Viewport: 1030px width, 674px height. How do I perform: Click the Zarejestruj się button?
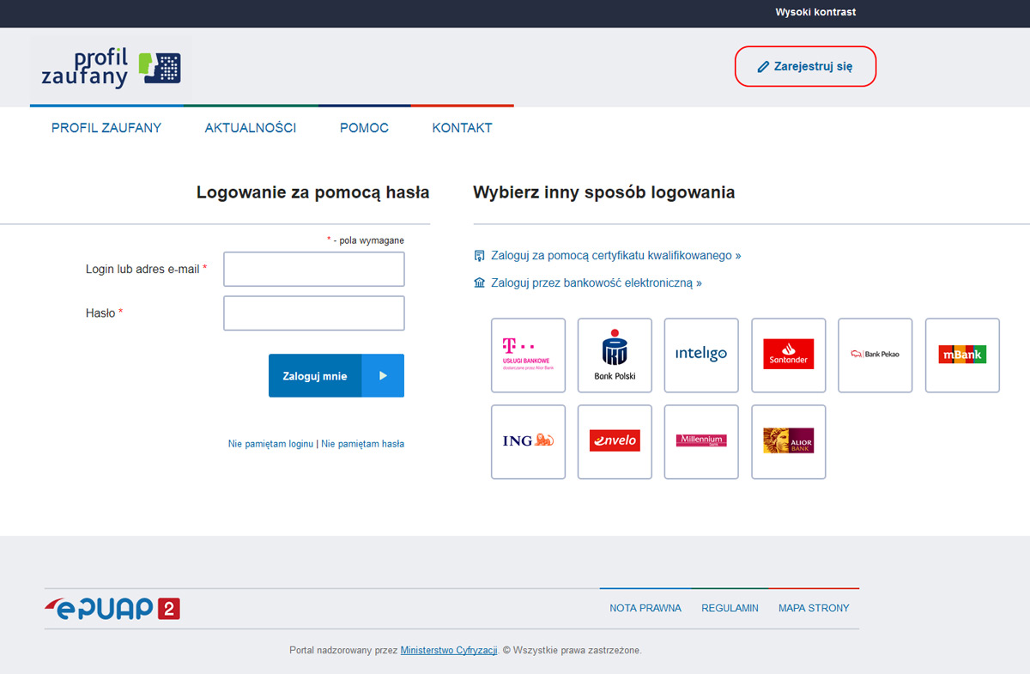pos(805,66)
